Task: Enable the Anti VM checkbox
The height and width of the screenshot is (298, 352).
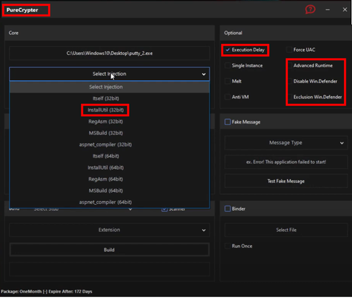Action: click(228, 97)
